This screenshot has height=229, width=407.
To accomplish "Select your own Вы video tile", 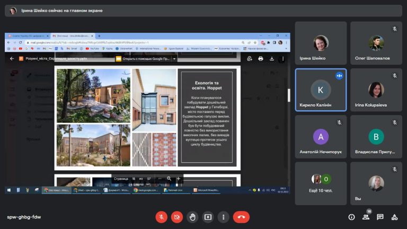I will 376,183.
